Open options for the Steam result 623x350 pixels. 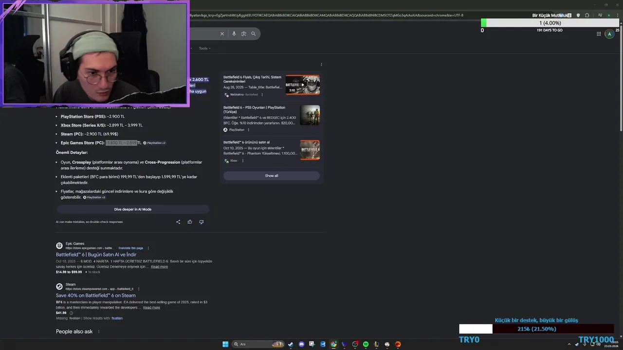tap(139, 289)
